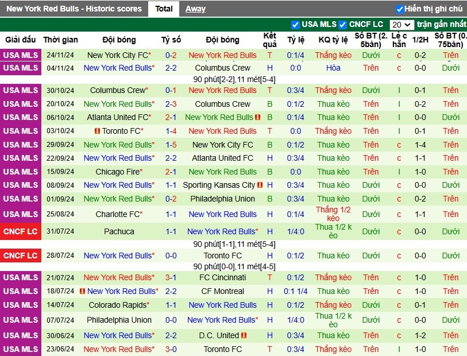Open the 1-4 score on 03/10/24

click(171, 131)
